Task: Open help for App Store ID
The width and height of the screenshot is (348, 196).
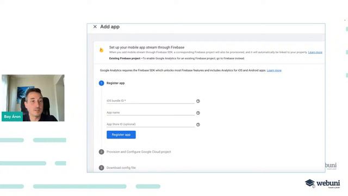Action: [x=198, y=125]
